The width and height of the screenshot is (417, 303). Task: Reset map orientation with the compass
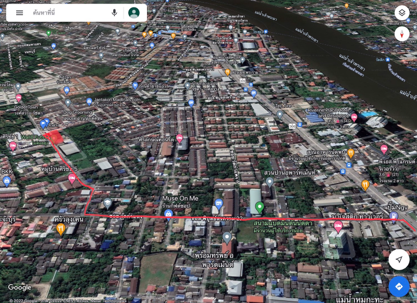click(402, 34)
